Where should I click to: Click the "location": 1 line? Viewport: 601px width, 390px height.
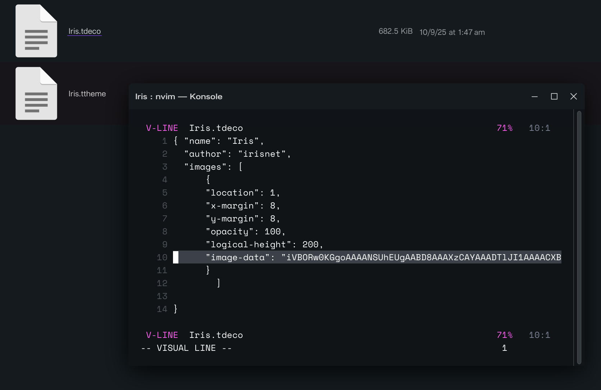pos(243,193)
